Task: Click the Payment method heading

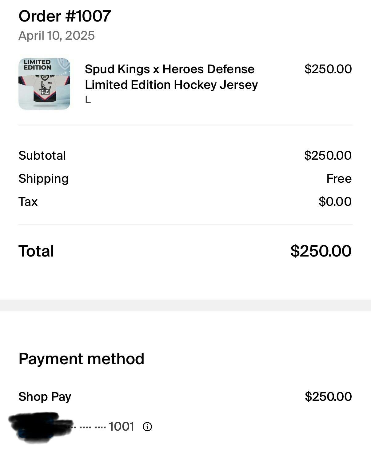Action: click(x=81, y=359)
